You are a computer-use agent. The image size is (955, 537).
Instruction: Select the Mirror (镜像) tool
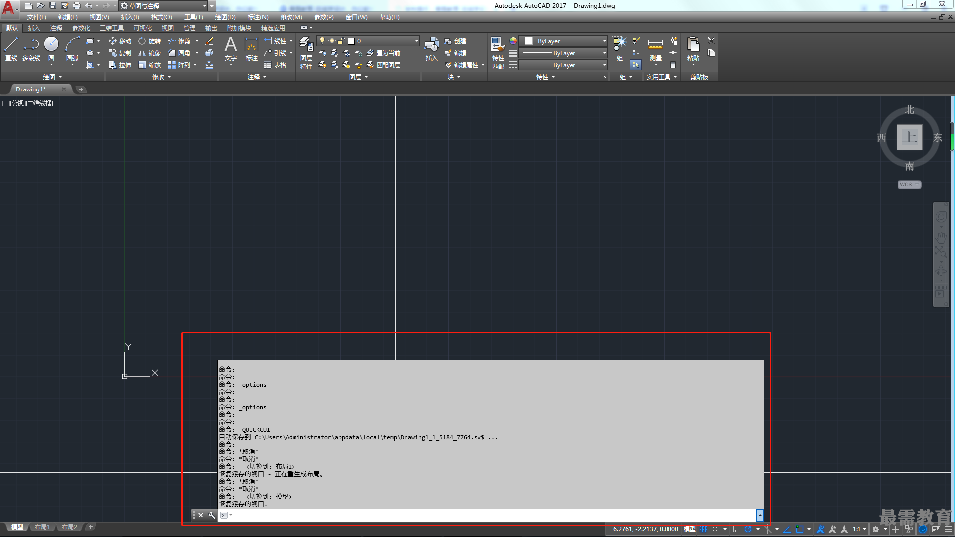[x=149, y=53]
